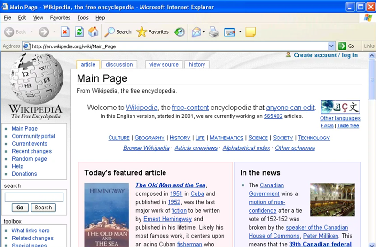Print the page with the printer icon
This screenshot has width=376, height=247.
click(x=214, y=32)
